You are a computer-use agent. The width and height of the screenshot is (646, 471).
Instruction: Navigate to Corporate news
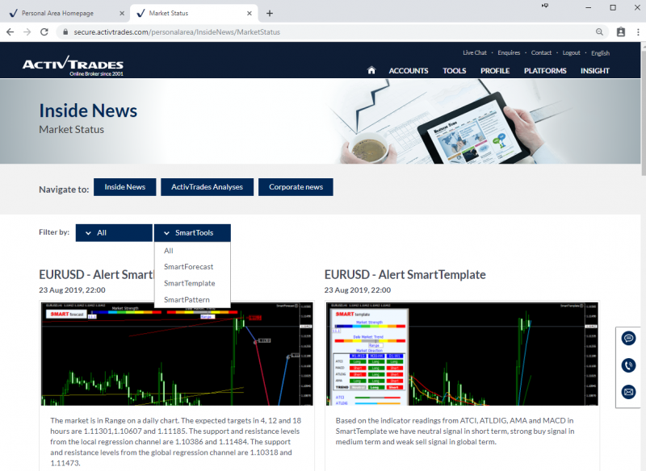(296, 187)
